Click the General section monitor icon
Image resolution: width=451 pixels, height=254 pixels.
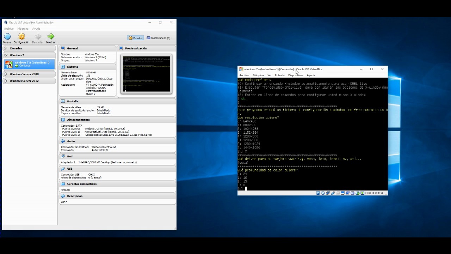(x=63, y=48)
